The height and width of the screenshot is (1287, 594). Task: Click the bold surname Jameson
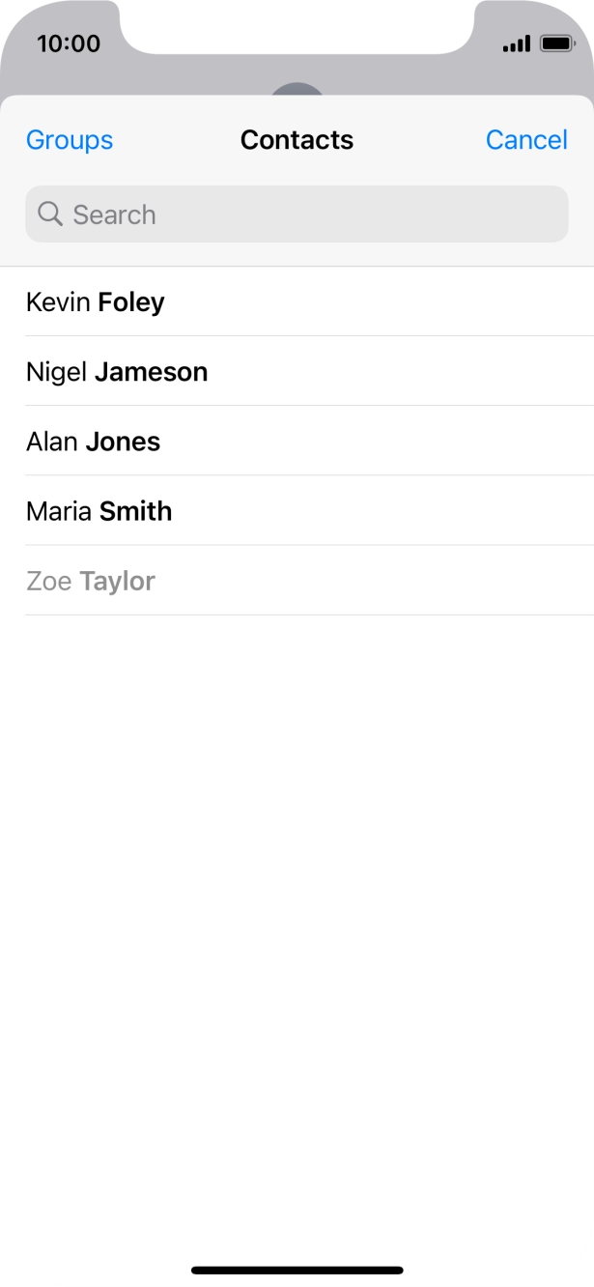pyautogui.click(x=152, y=372)
